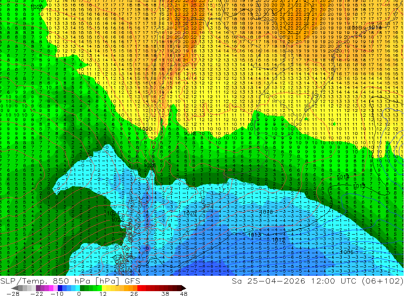Click the '1012' isobar label
404x296 pixels.
click(279, 240)
